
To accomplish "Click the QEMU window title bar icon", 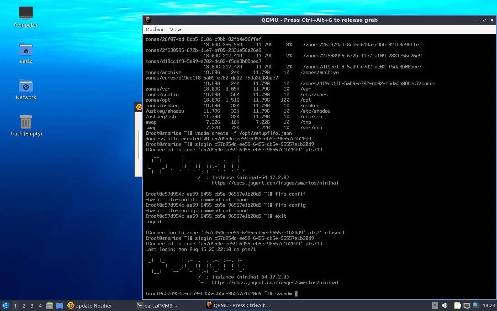I will point(148,20).
